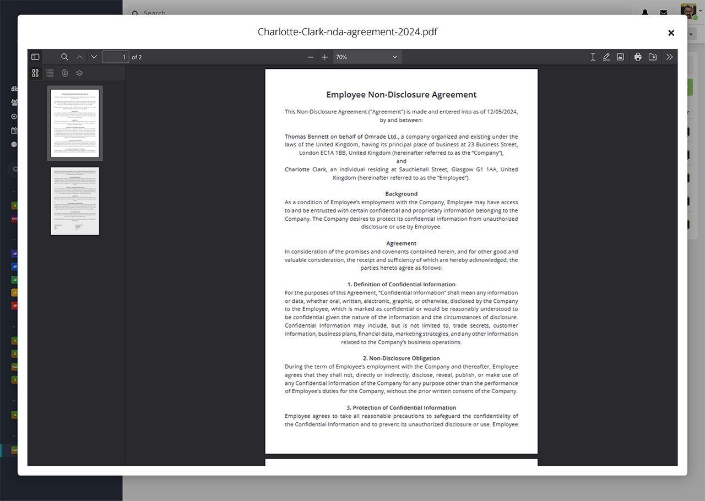Show attachments in sidebar
The width and height of the screenshot is (705, 501).
coord(64,73)
